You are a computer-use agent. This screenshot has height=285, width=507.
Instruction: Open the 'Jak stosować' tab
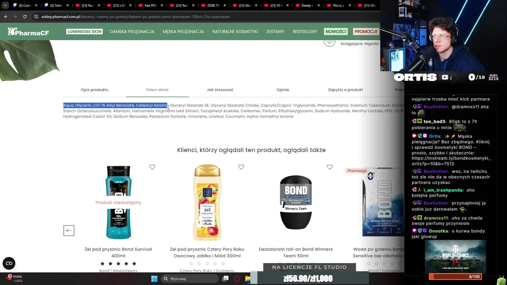click(220, 90)
